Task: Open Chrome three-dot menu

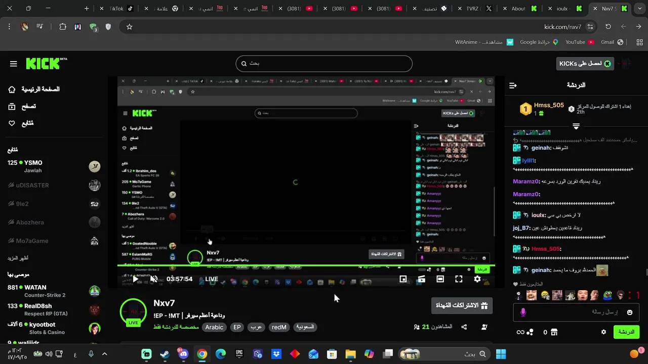Action: (9, 27)
